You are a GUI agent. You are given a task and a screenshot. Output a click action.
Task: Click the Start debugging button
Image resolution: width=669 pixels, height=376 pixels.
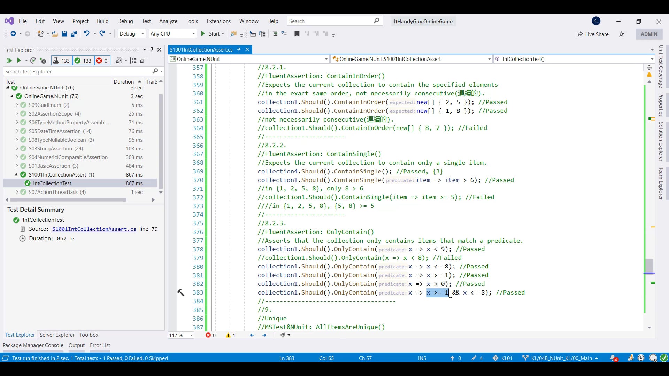(x=213, y=34)
